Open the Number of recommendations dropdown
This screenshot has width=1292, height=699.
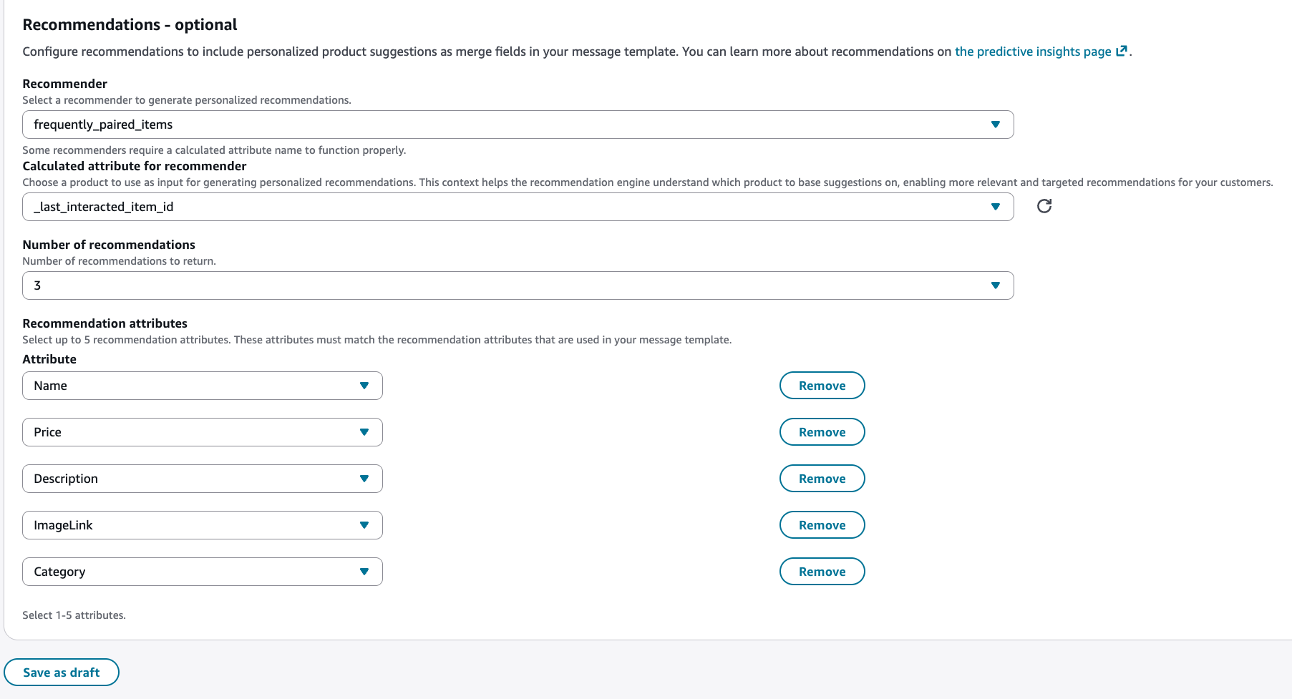point(996,285)
